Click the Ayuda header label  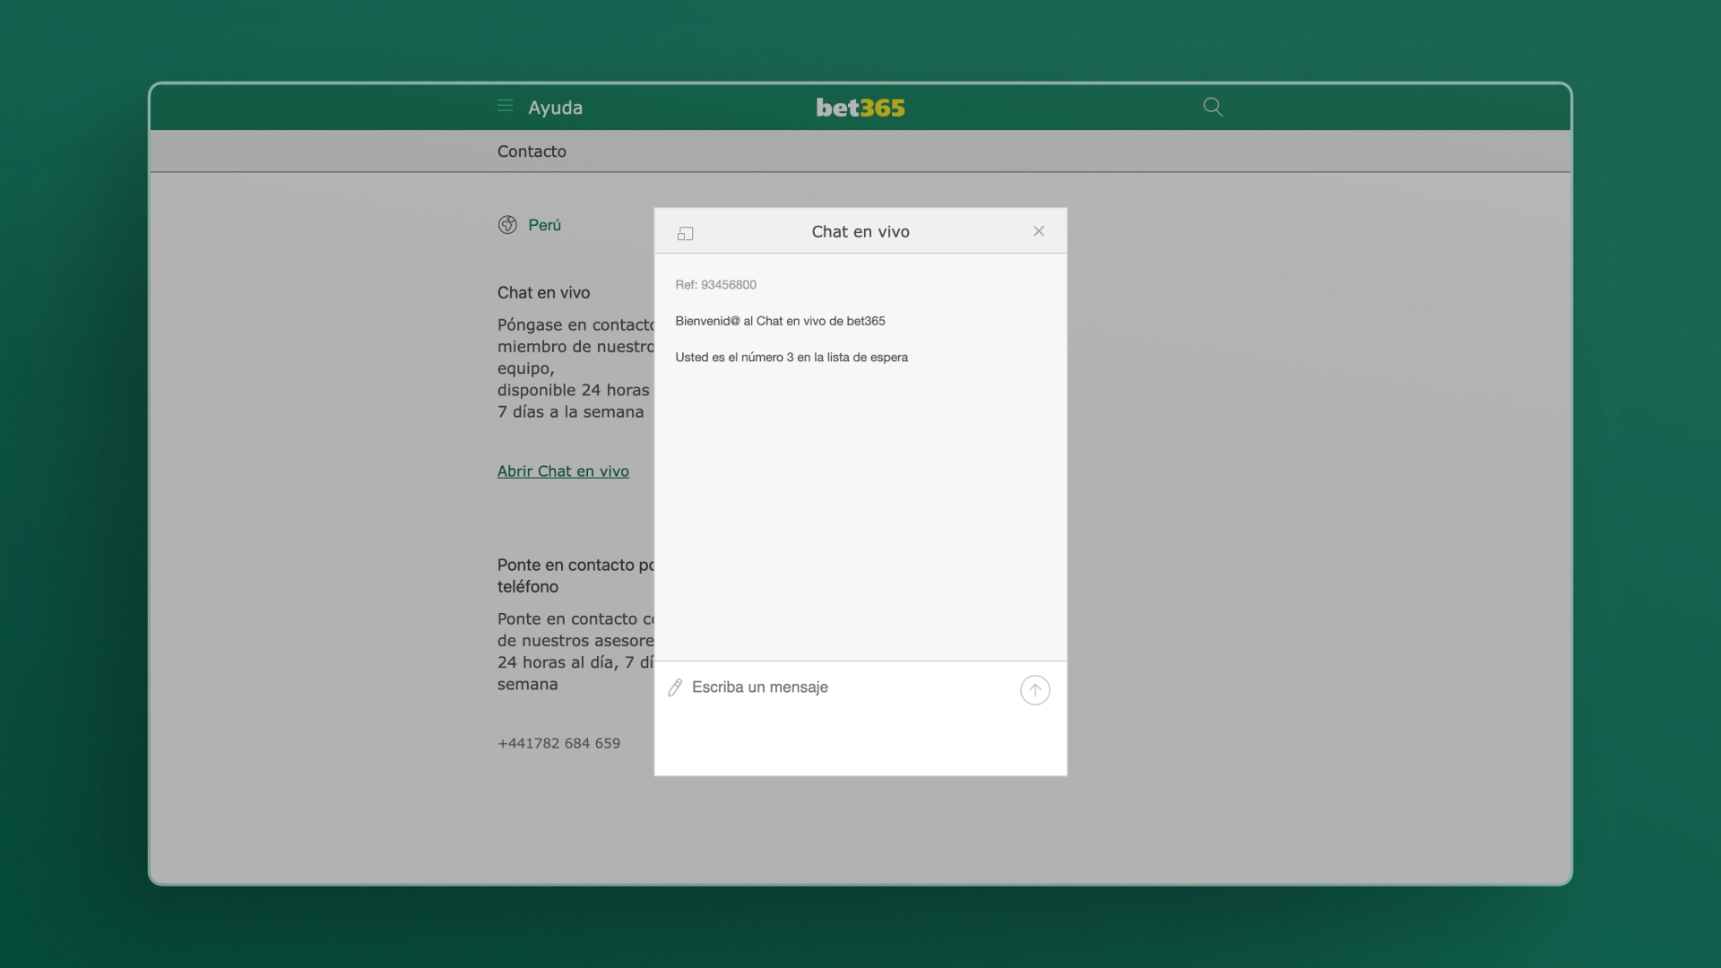[556, 108]
